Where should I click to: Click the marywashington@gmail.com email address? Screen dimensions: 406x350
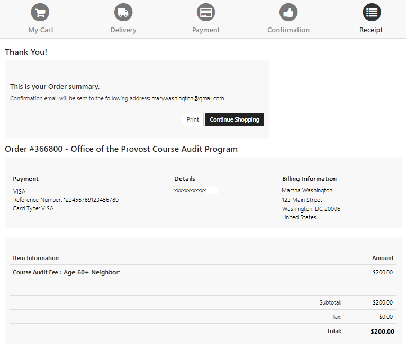pos(188,98)
